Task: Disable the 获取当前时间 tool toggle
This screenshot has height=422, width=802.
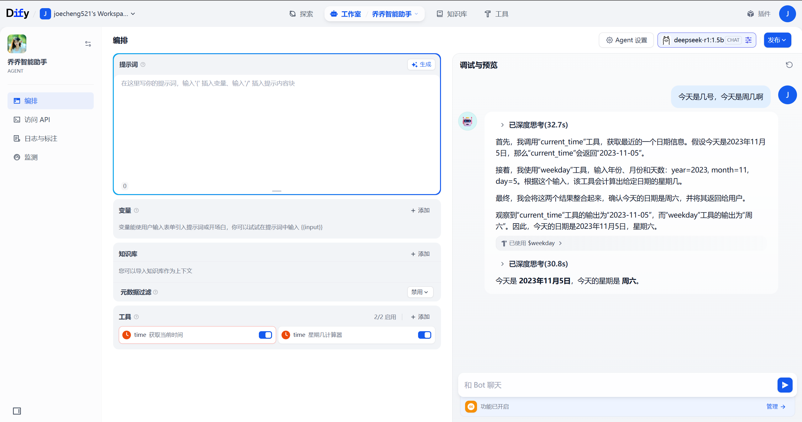Action: click(x=265, y=335)
